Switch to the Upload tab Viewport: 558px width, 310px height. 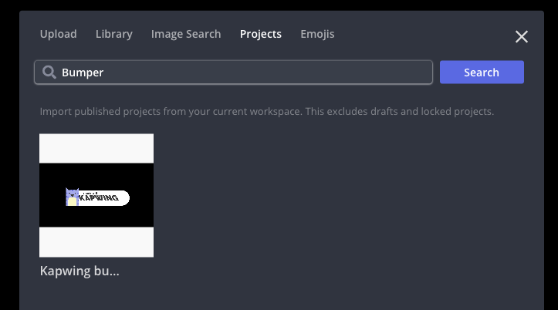pyautogui.click(x=58, y=34)
